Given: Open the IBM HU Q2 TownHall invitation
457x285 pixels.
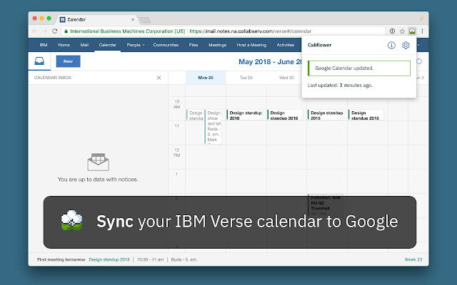Looking at the screenshot, I should click(x=326, y=205).
